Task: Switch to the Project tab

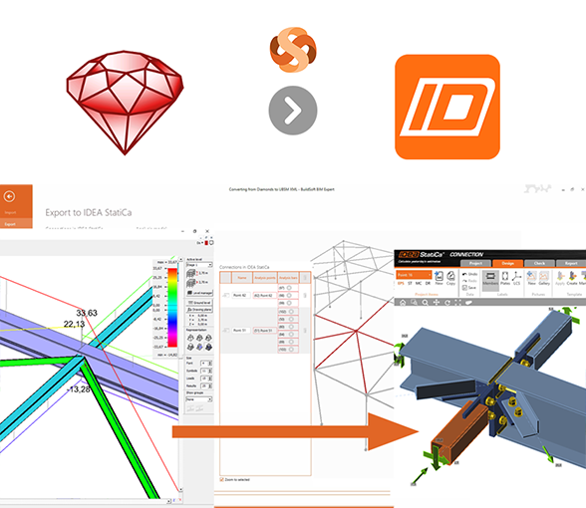Action: [475, 263]
